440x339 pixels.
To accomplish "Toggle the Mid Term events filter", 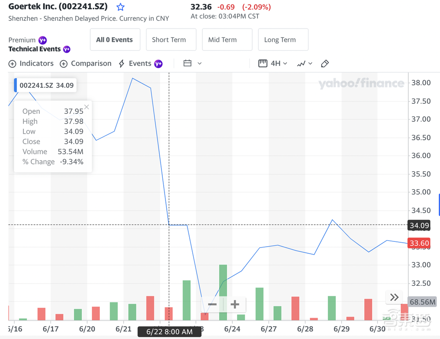I will 227,40.
